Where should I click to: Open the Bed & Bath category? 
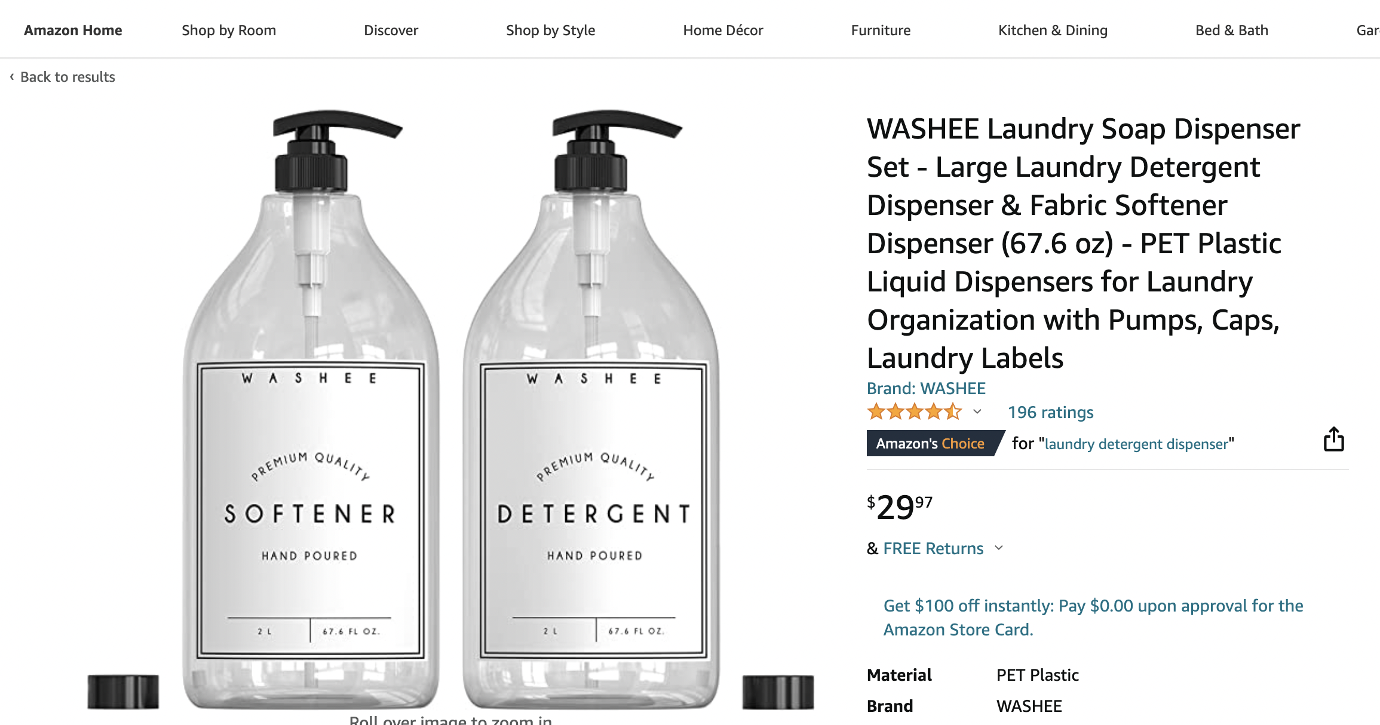1232,30
